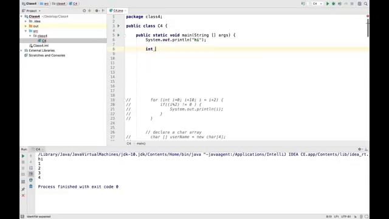Click the collapse all icon in Project panel

coord(90,11)
